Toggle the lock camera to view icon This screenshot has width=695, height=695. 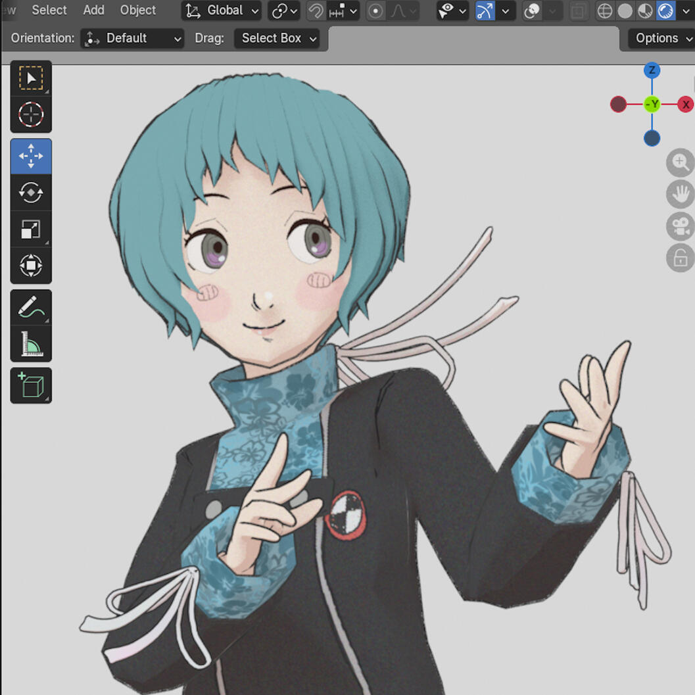(681, 258)
